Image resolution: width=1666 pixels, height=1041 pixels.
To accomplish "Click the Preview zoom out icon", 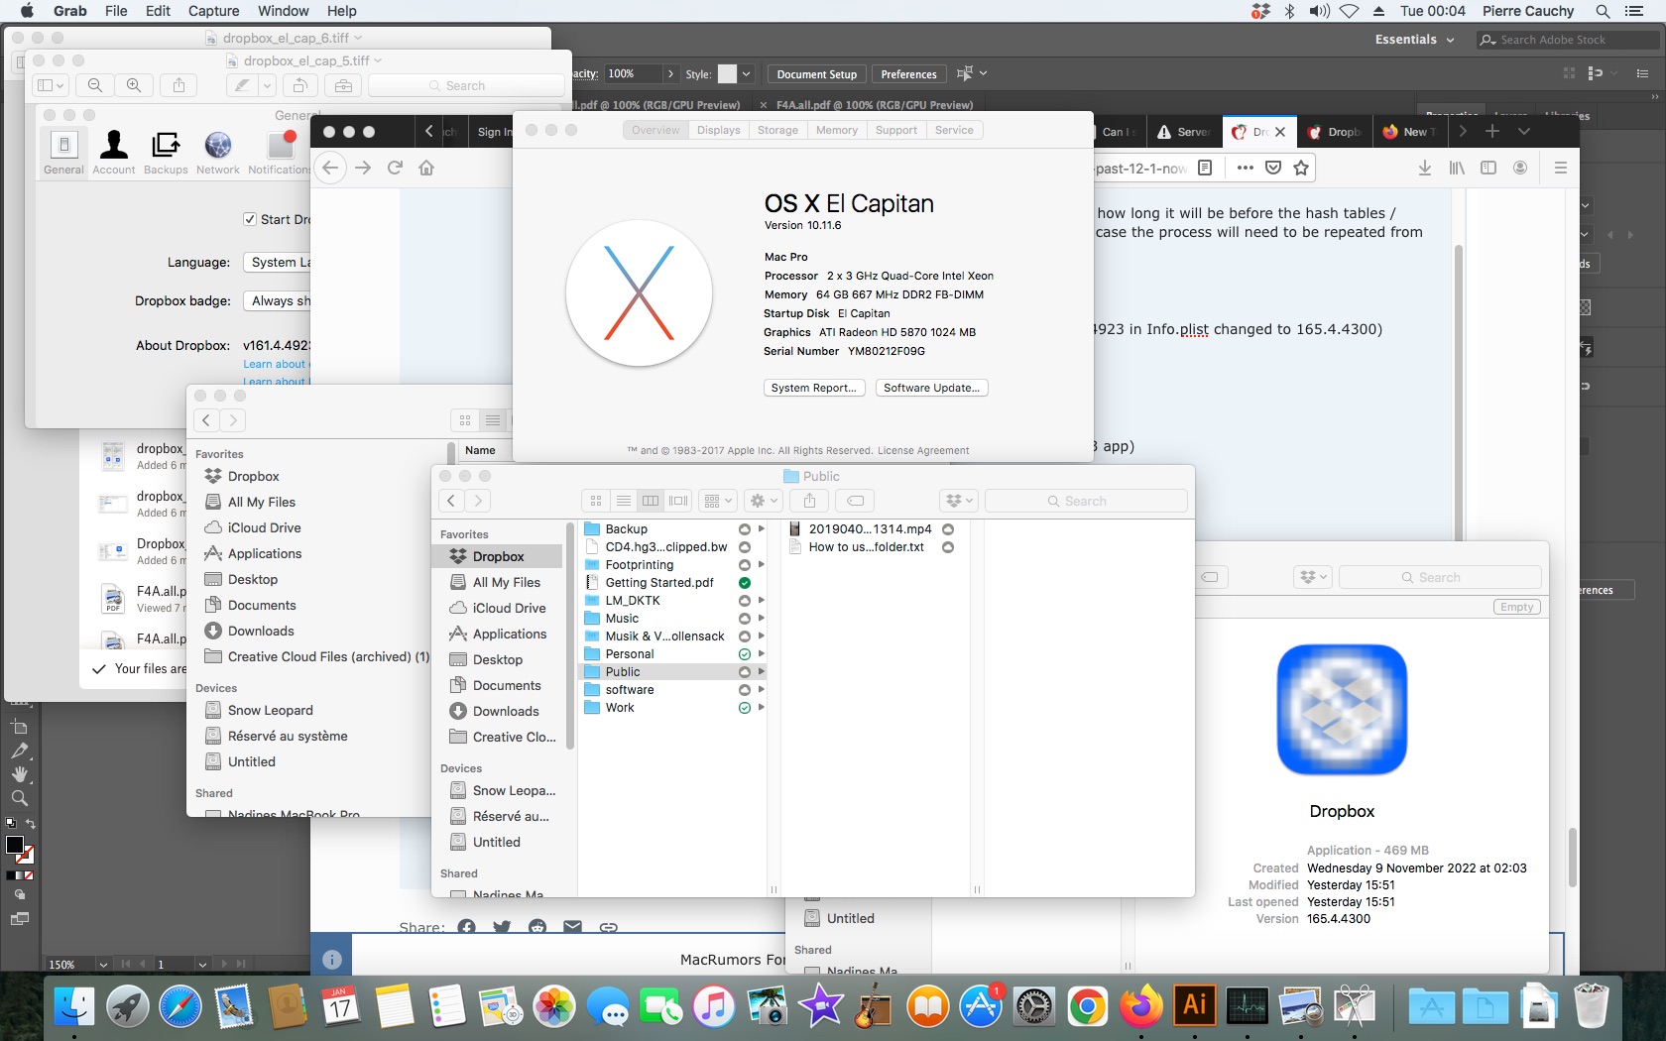I will pyautogui.click(x=95, y=85).
